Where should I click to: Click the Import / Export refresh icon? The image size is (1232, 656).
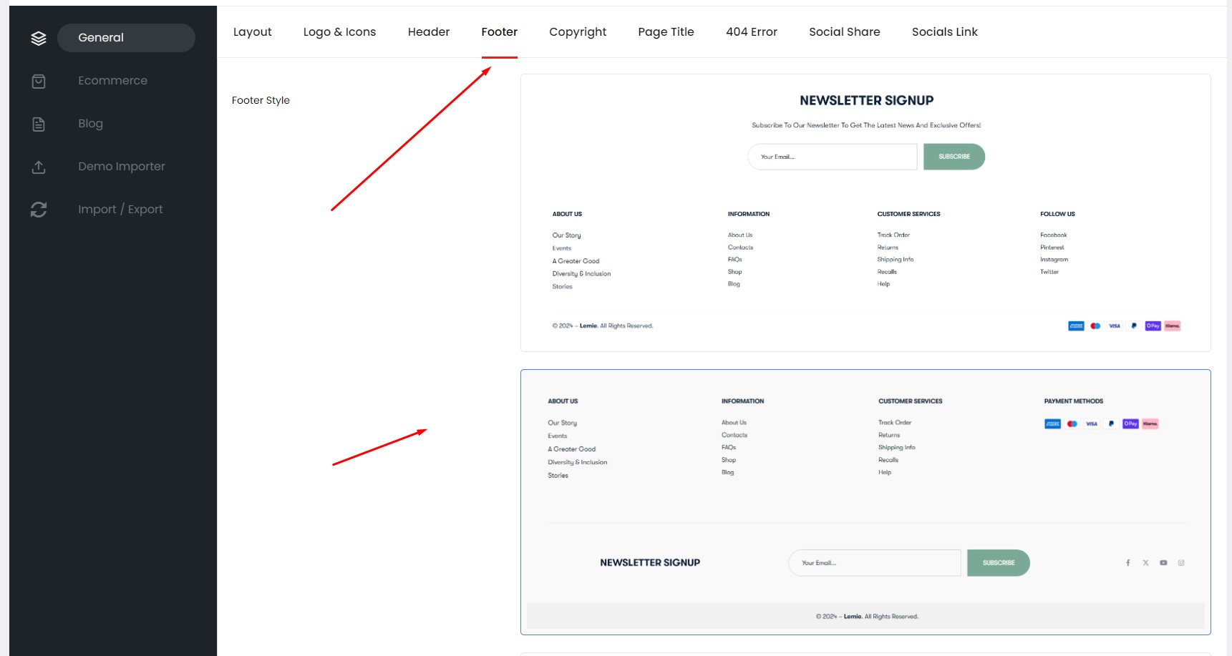(39, 210)
